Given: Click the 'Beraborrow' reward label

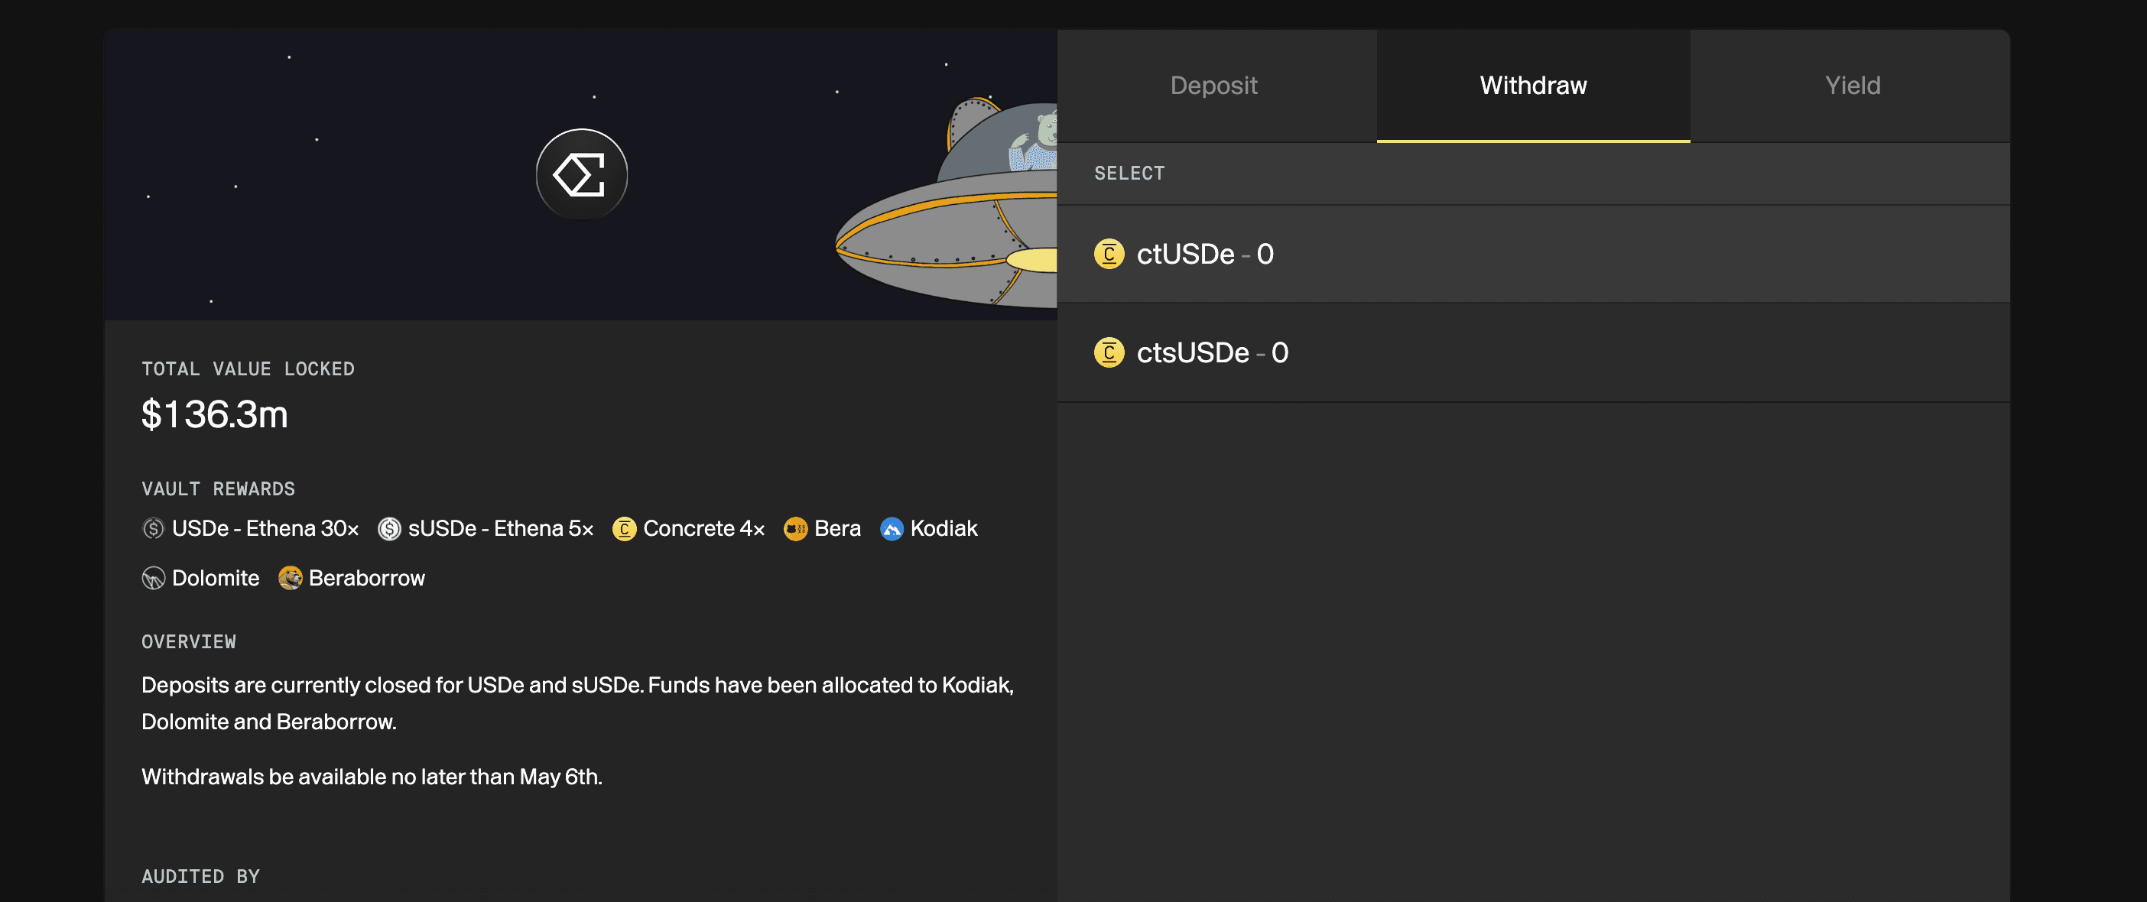Looking at the screenshot, I should [x=367, y=578].
